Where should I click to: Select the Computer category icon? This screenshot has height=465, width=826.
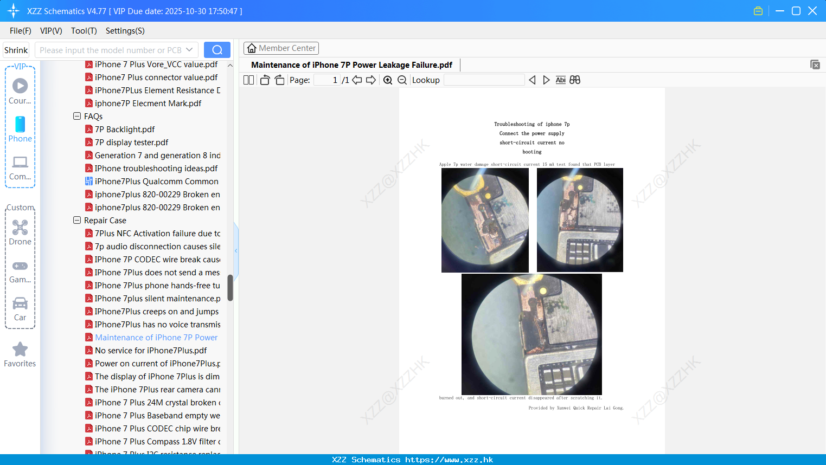click(20, 167)
